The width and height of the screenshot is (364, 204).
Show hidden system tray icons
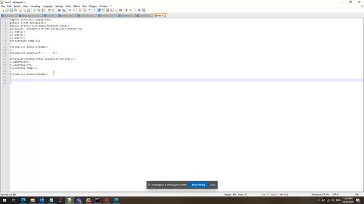319,200
